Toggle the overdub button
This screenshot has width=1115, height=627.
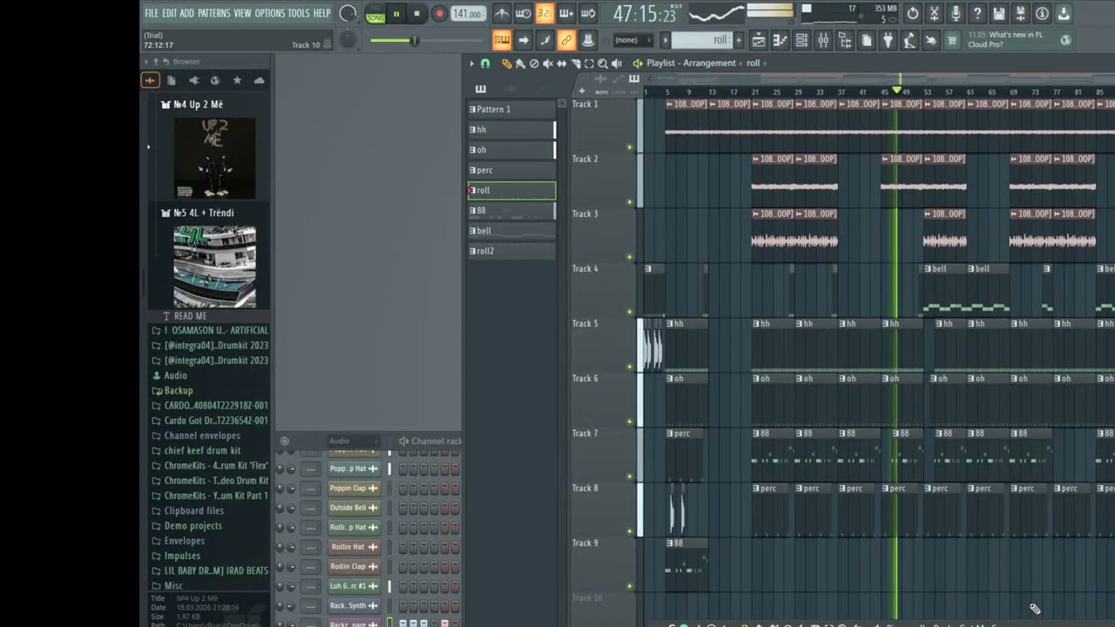pos(566,13)
